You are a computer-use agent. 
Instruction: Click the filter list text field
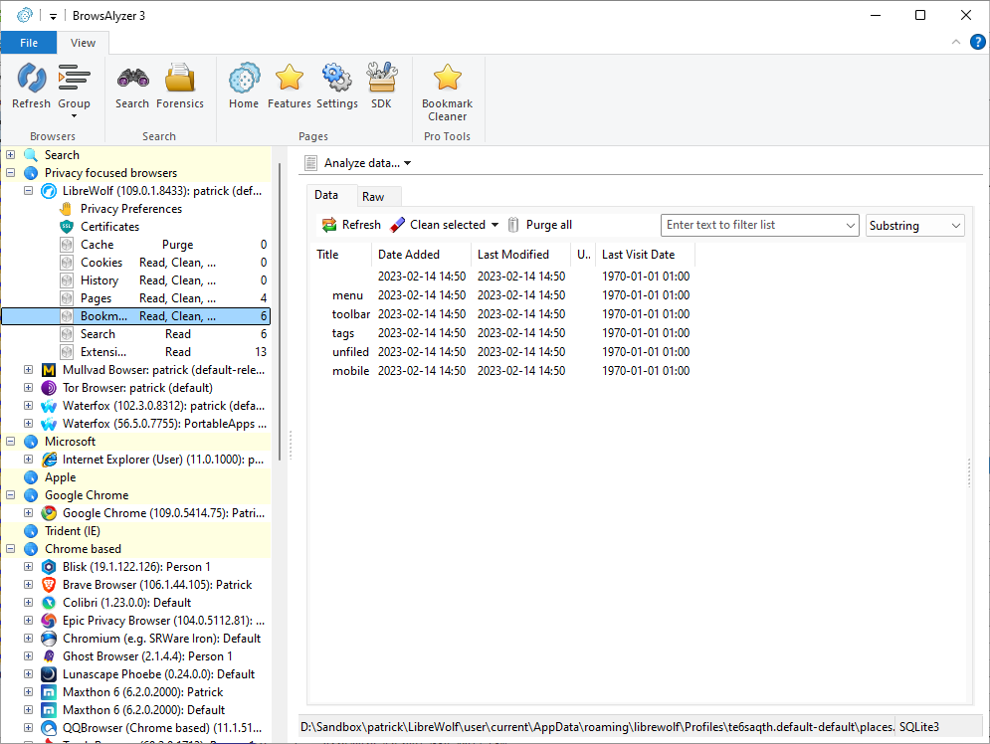pyautogui.click(x=752, y=225)
